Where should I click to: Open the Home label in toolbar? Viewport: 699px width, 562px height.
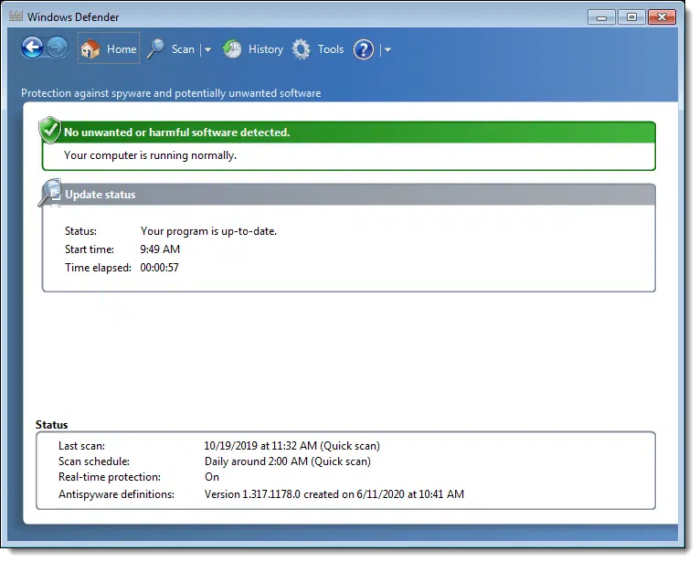122,49
